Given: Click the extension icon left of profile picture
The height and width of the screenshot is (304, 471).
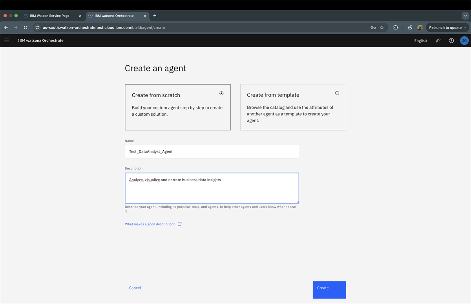Looking at the screenshot, I should click(410, 27).
